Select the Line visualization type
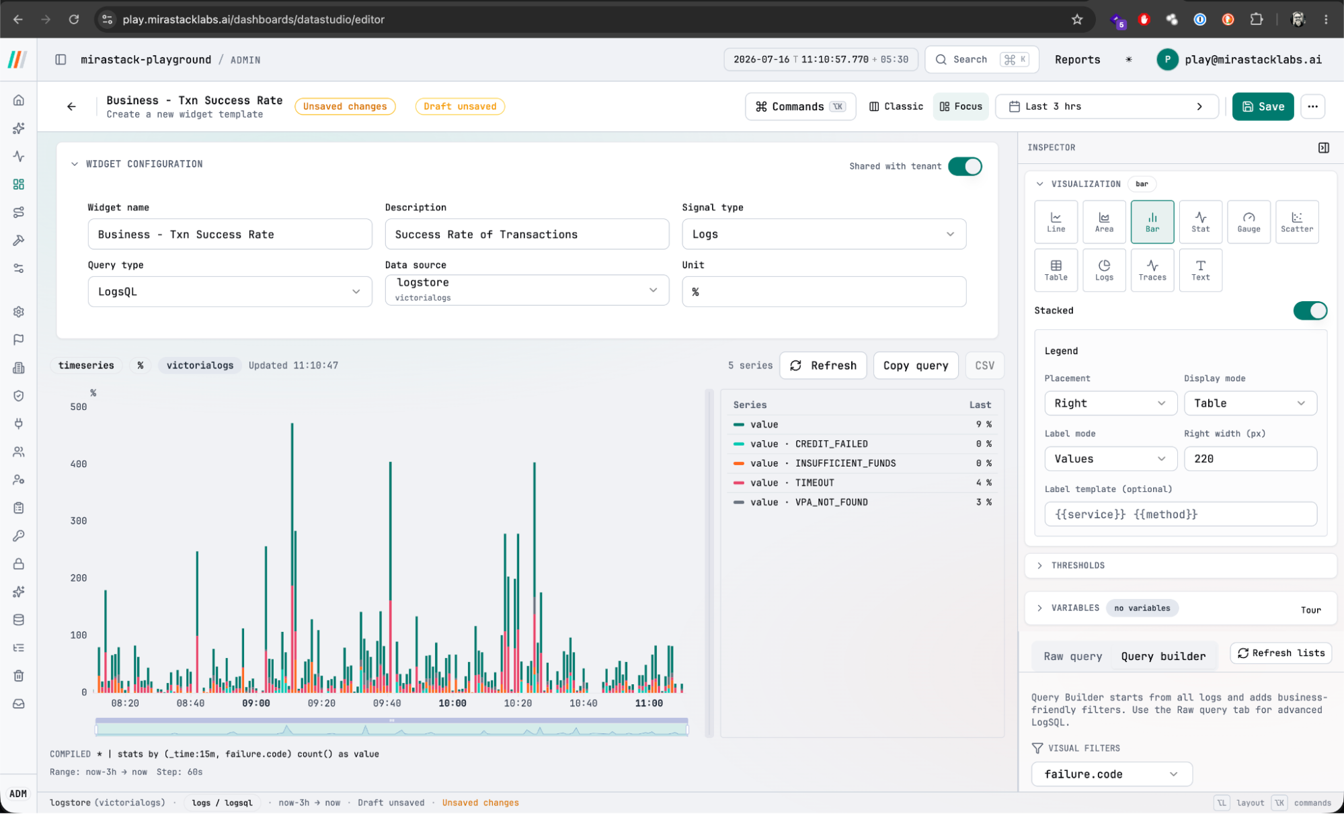This screenshot has width=1344, height=814. click(x=1056, y=222)
